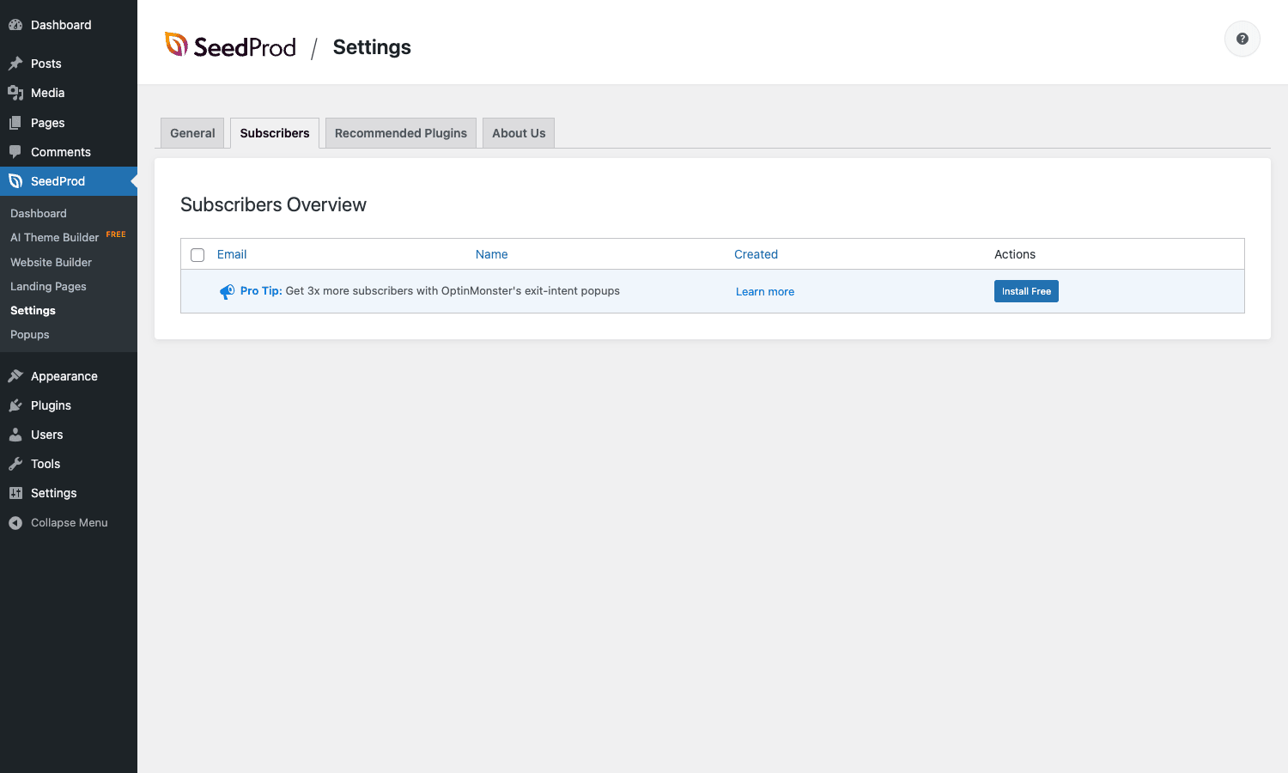Switch to the General tab
This screenshot has height=773, width=1288.
pyautogui.click(x=192, y=133)
